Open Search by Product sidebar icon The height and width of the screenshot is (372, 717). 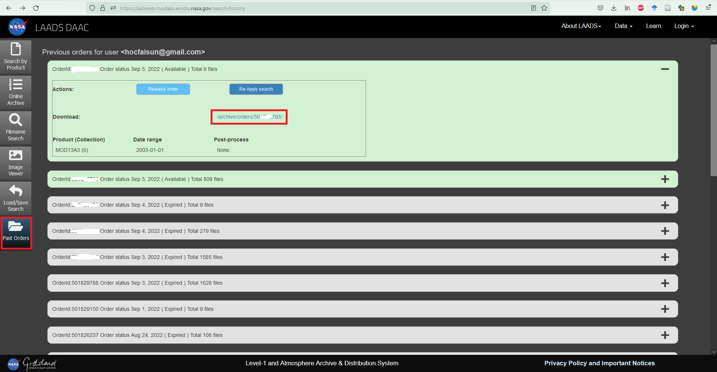16,56
